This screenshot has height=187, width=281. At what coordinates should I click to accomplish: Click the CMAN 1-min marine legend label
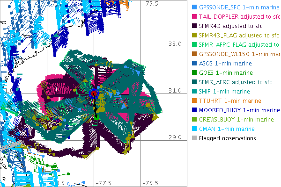point(227,129)
